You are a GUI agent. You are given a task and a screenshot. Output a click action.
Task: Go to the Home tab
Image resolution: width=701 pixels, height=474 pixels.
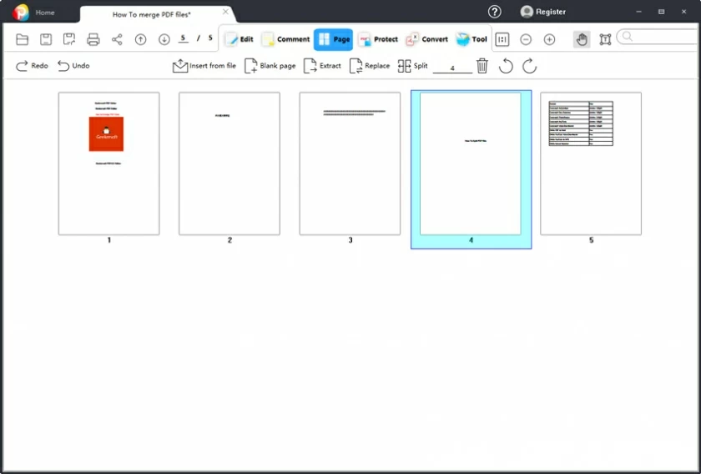[45, 13]
